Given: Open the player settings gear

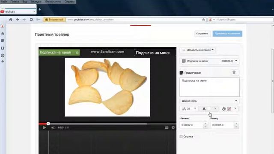Looking at the screenshot, I should 173,127.
